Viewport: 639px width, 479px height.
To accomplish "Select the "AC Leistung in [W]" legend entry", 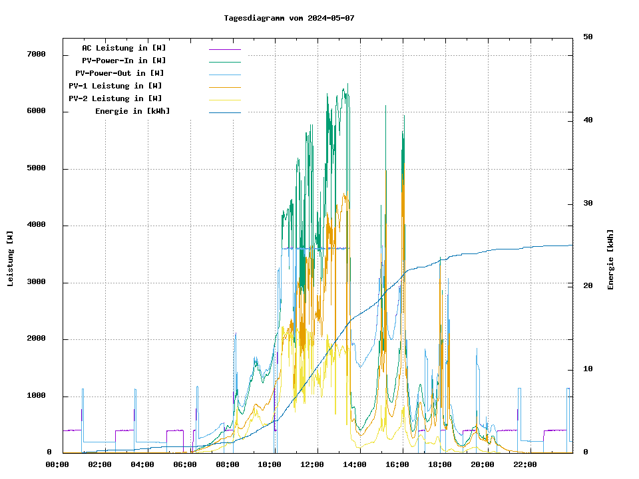I will 124,48.
